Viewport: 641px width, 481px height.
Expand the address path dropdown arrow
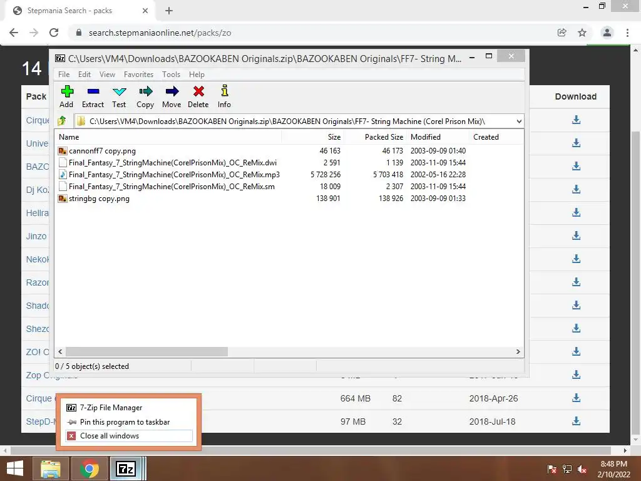pos(519,122)
